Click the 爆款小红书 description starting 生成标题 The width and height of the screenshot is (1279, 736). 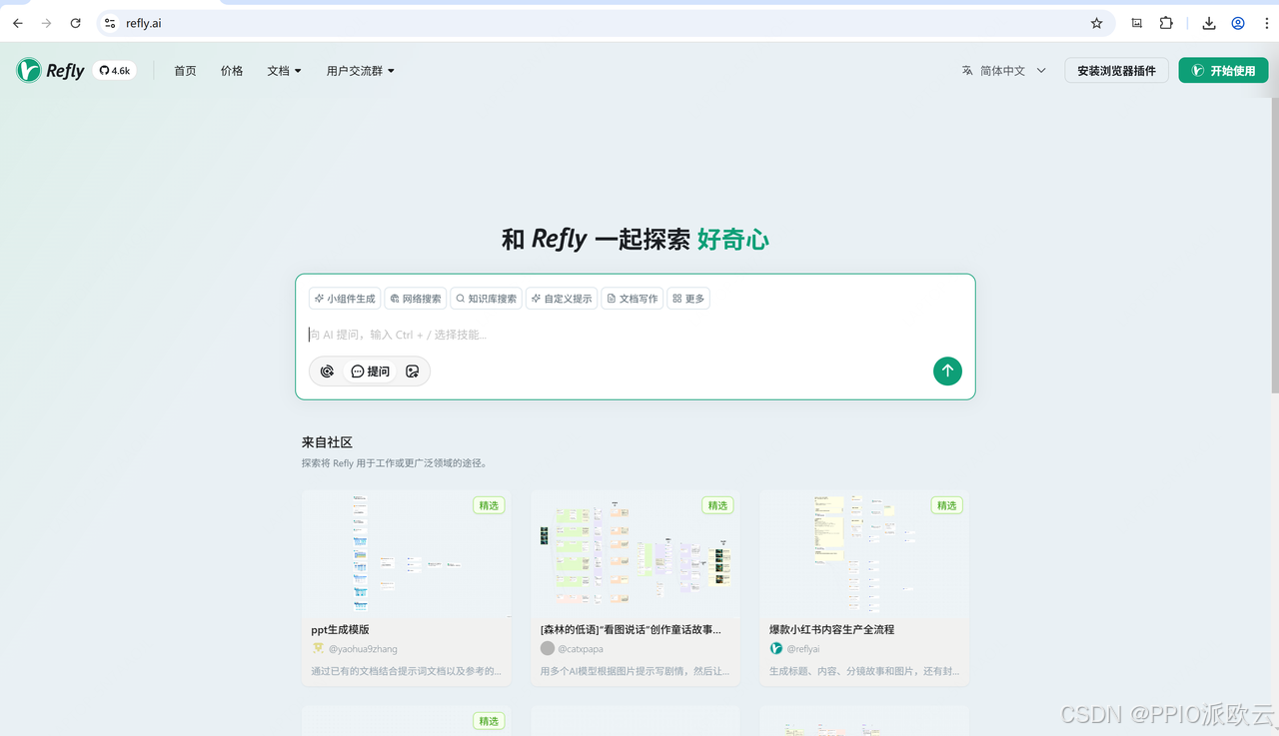(x=863, y=671)
